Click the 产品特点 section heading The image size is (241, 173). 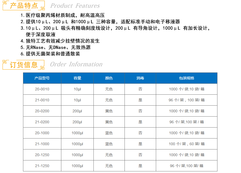(x=24, y=6)
